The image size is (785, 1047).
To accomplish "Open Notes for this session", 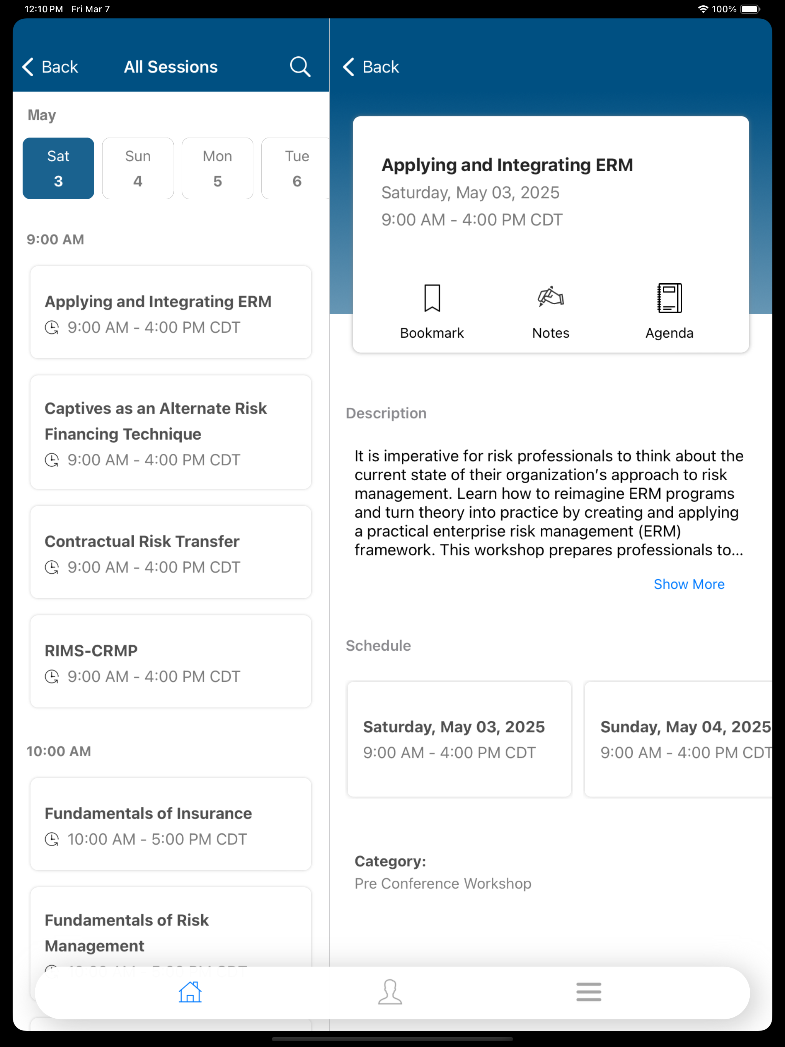I will 551,312.
